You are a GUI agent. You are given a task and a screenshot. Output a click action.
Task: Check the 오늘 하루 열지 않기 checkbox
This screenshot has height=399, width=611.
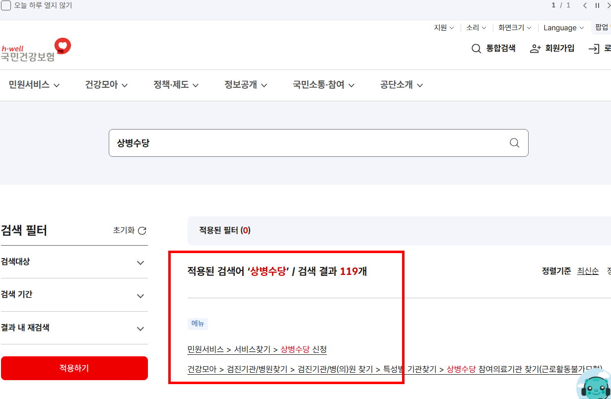pos(6,5)
